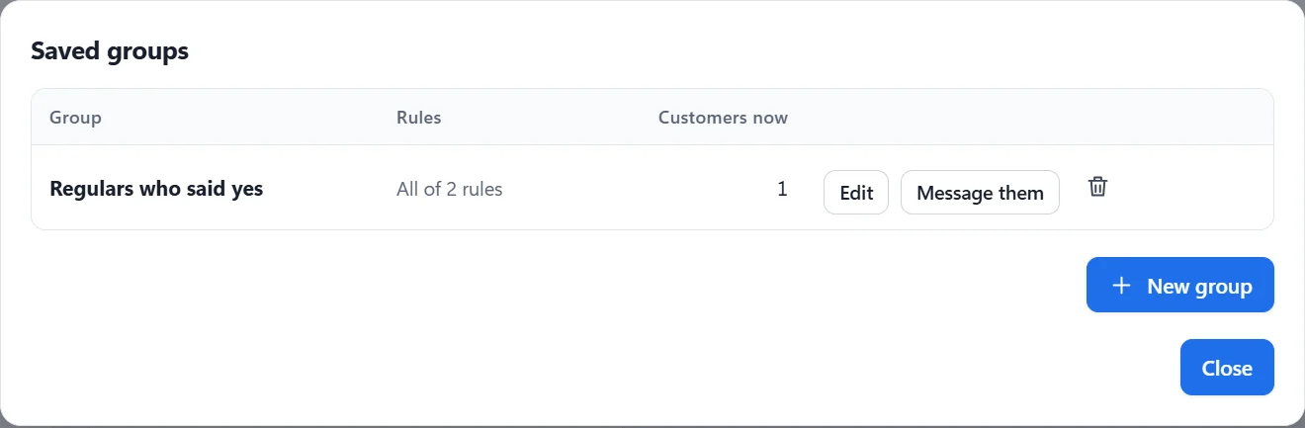This screenshot has width=1305, height=428.
Task: Click the plus icon on New group
Action: tap(1121, 286)
